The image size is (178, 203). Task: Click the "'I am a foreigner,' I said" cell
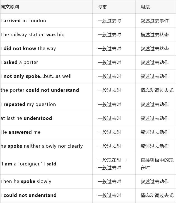coord(28,164)
